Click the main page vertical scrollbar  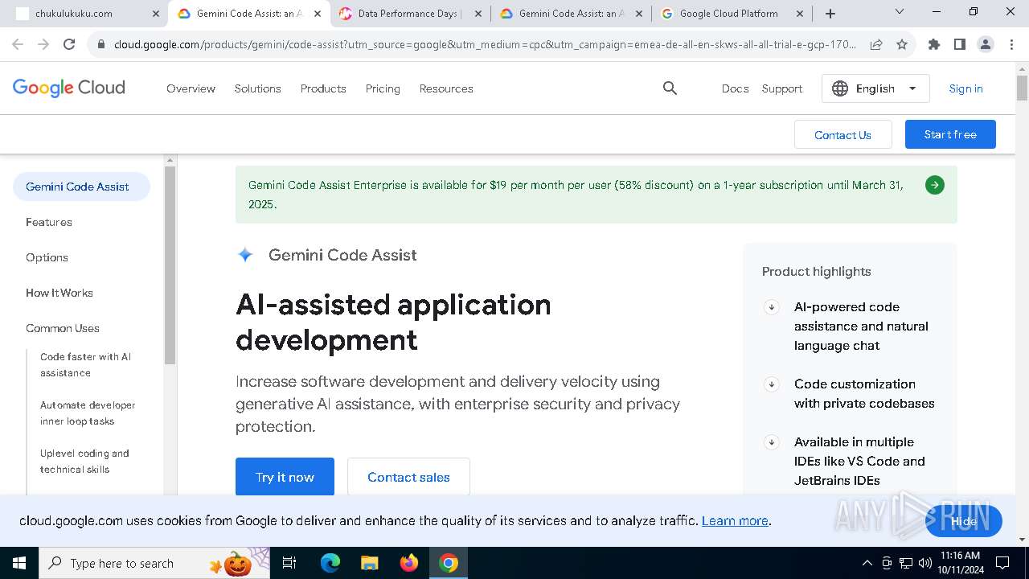tap(1022, 88)
